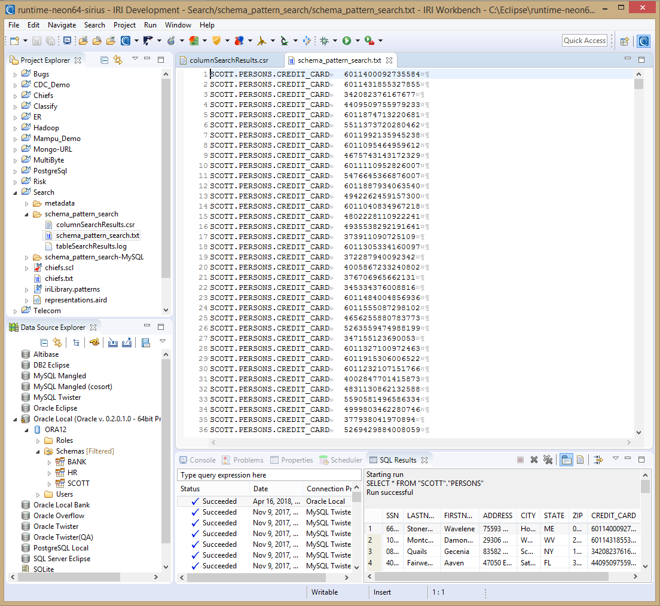The width and height of the screenshot is (660, 606).
Task: Click the Status column header
Action: tap(213, 489)
